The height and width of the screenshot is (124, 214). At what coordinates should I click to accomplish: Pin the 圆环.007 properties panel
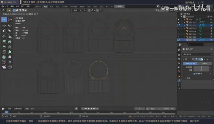(x=211, y=49)
